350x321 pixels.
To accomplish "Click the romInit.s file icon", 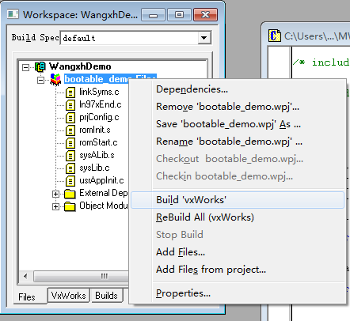I will (70, 130).
